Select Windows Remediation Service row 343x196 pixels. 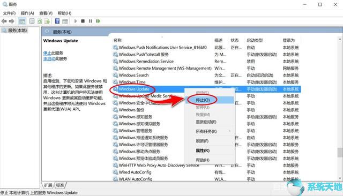point(207,62)
